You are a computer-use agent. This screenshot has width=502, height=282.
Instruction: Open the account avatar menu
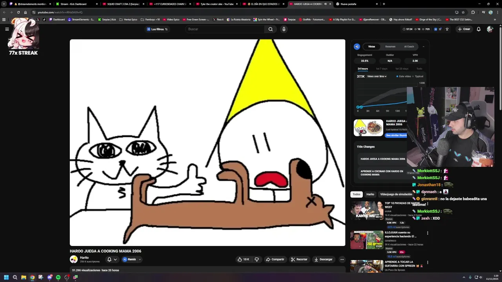[x=490, y=29]
